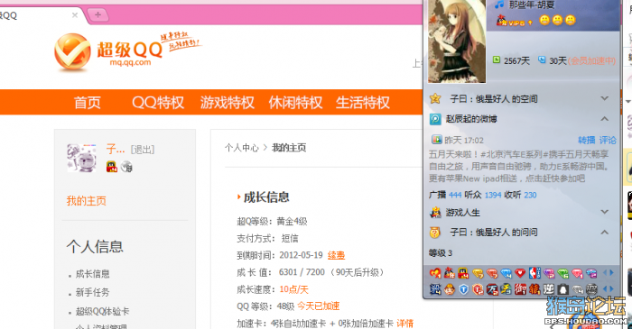Click the question-mark icon beside 的问问
This screenshot has height=329, width=632.
(435, 232)
